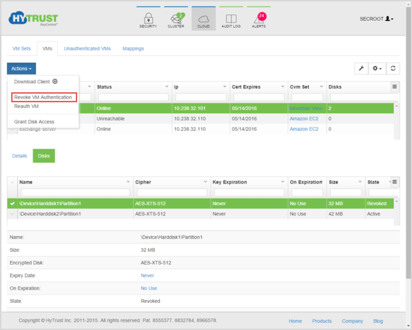Toggle select-all checkbox in Disks table header
The height and width of the screenshot is (330, 412).
(12, 182)
